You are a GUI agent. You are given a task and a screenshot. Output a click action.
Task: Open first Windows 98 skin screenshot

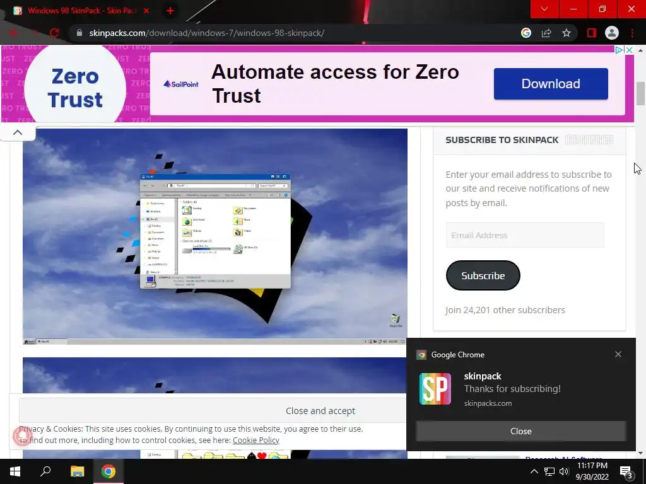[x=215, y=236]
